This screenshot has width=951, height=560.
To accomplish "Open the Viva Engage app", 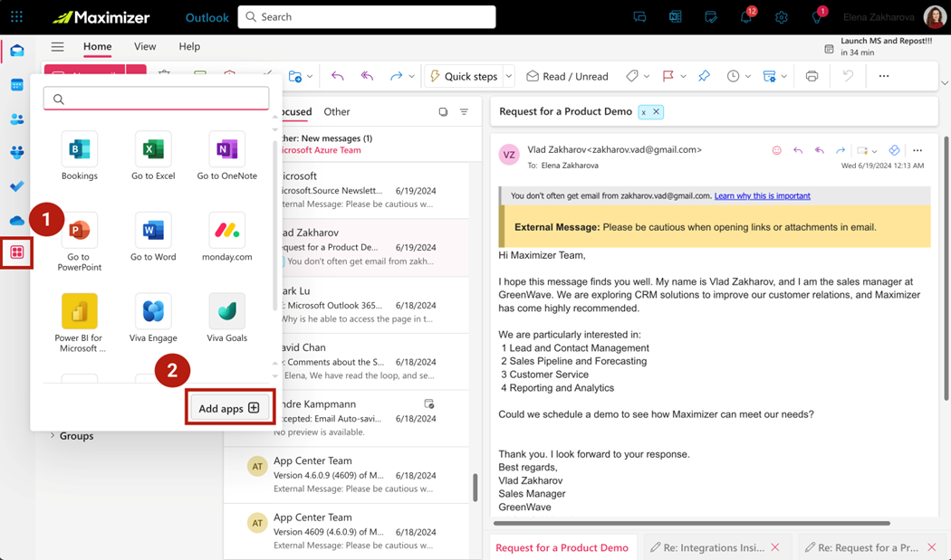I will 153,318.
